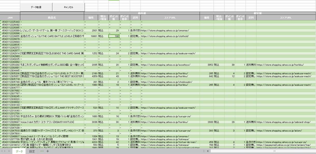Click the データ取得 button
The width and height of the screenshot is (316, 154).
[36, 7]
